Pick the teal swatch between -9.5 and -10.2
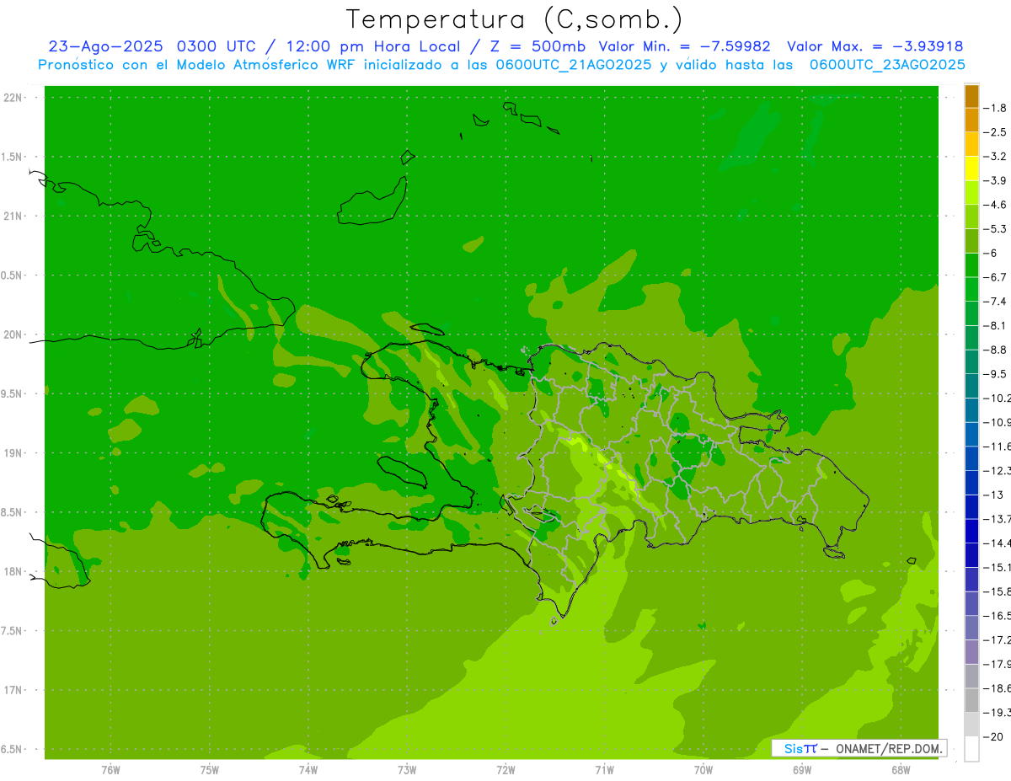The image size is (1011, 781). 971,386
